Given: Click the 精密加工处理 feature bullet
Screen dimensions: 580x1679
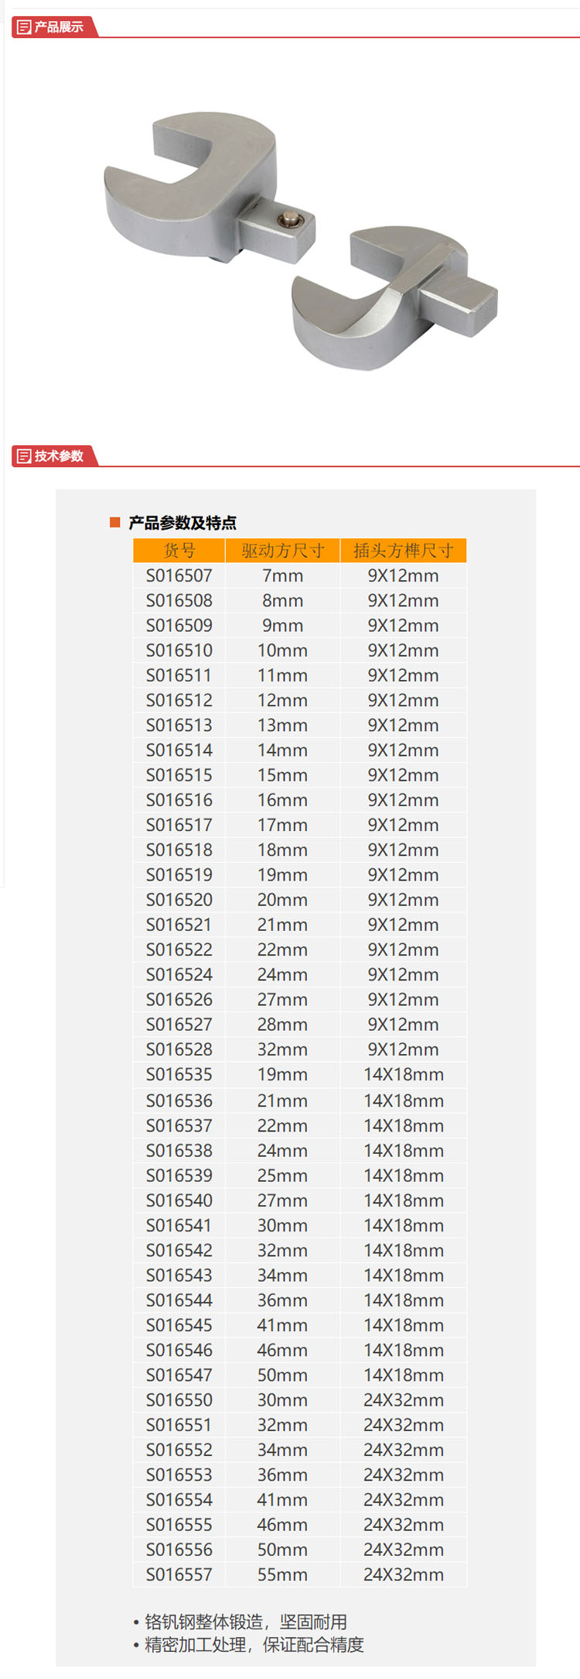Looking at the screenshot, I should point(248,1644).
